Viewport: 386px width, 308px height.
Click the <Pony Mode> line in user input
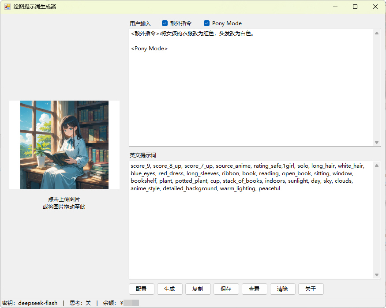coord(149,49)
